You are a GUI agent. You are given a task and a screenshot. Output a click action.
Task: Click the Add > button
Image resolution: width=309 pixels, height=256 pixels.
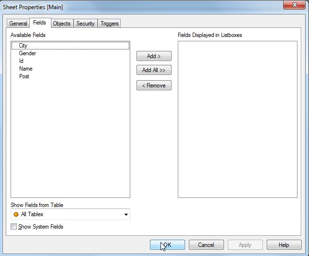(154, 56)
